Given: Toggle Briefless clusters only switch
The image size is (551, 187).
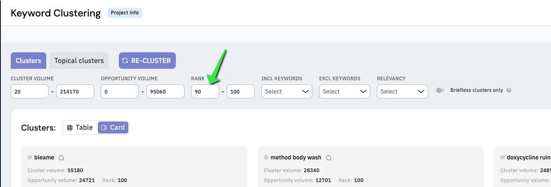Looking at the screenshot, I should point(440,90).
